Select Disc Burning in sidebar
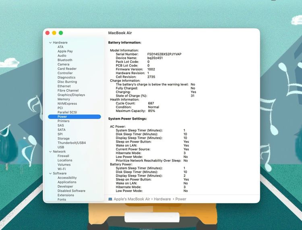 click(67, 82)
